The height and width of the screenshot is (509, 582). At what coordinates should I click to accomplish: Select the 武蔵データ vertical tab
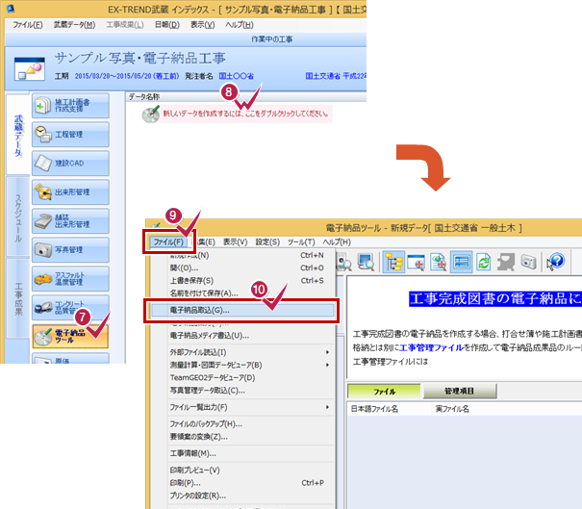click(18, 135)
